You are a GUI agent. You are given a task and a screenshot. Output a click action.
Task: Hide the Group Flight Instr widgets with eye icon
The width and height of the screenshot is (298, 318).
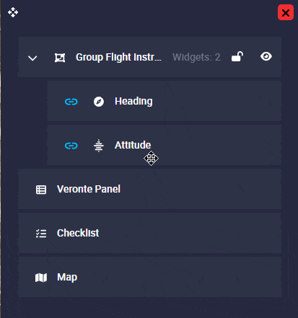(266, 57)
